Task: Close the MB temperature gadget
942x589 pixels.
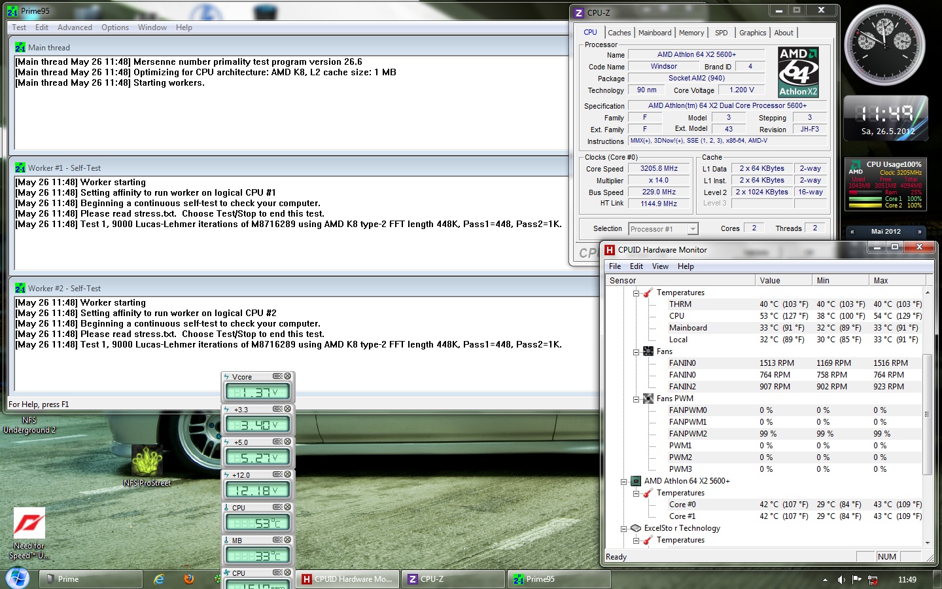Action: point(287,540)
